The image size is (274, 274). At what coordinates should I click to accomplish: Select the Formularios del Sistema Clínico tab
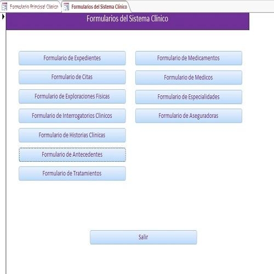(96, 7)
